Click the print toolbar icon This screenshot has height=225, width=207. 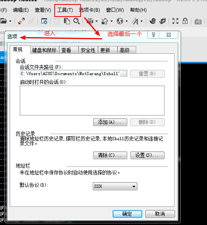pos(90,21)
